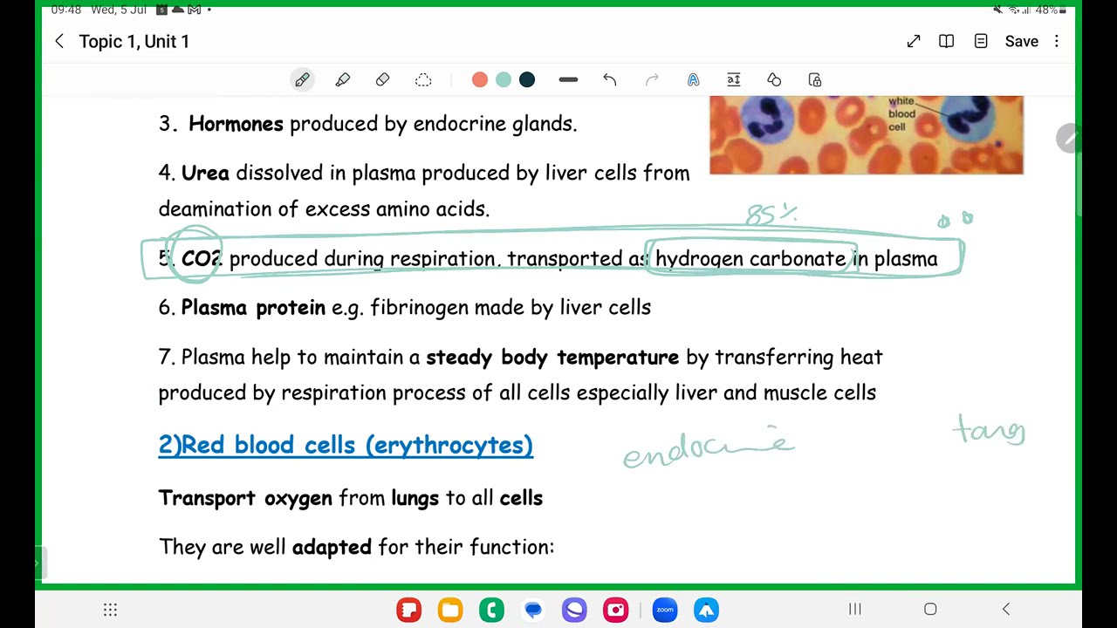Open the text alignment tool
1117x628 pixels.
(734, 79)
